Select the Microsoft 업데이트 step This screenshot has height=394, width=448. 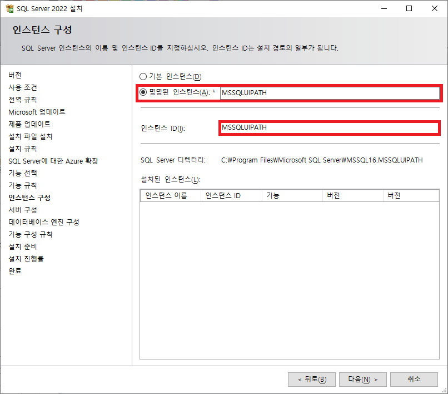[x=37, y=112]
